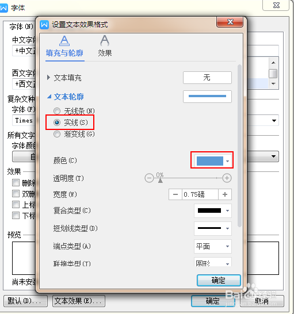This screenshot has width=294, height=314.
Task: Click the 0.75磅 width input field
Action: click(200, 194)
